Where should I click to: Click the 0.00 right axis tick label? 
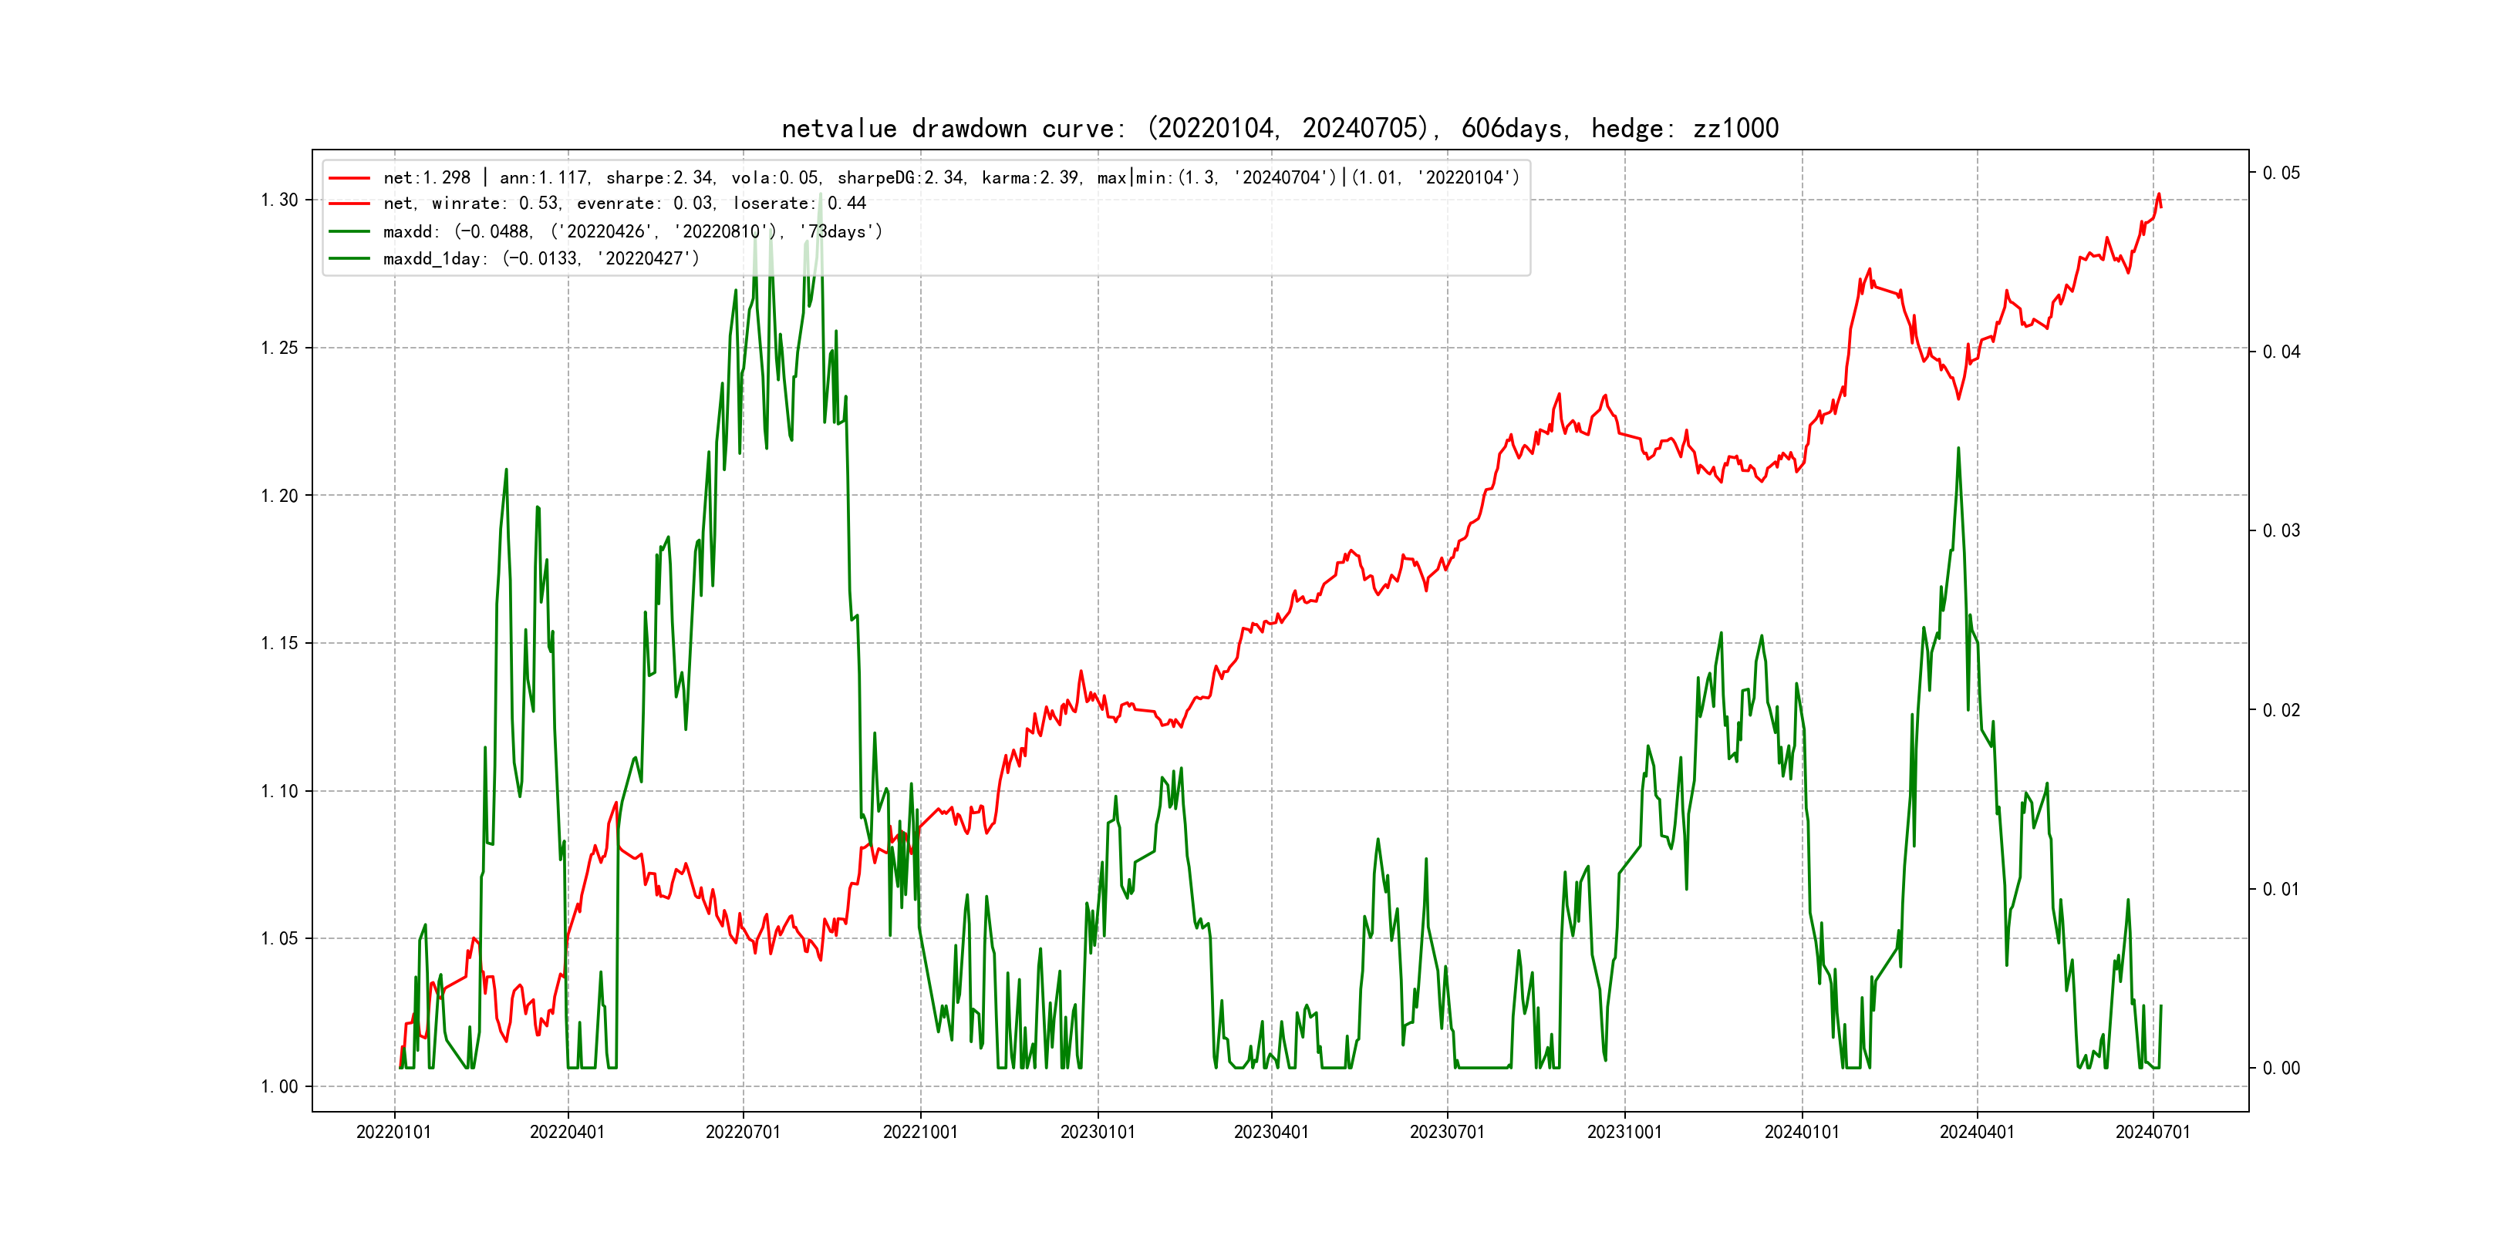2281,1069
